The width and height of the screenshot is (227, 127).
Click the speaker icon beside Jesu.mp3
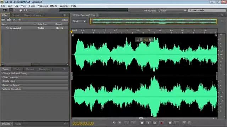[x=7, y=28]
